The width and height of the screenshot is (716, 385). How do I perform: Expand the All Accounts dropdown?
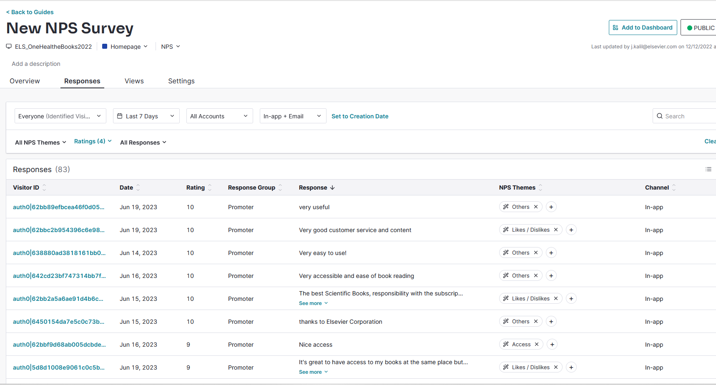point(219,116)
